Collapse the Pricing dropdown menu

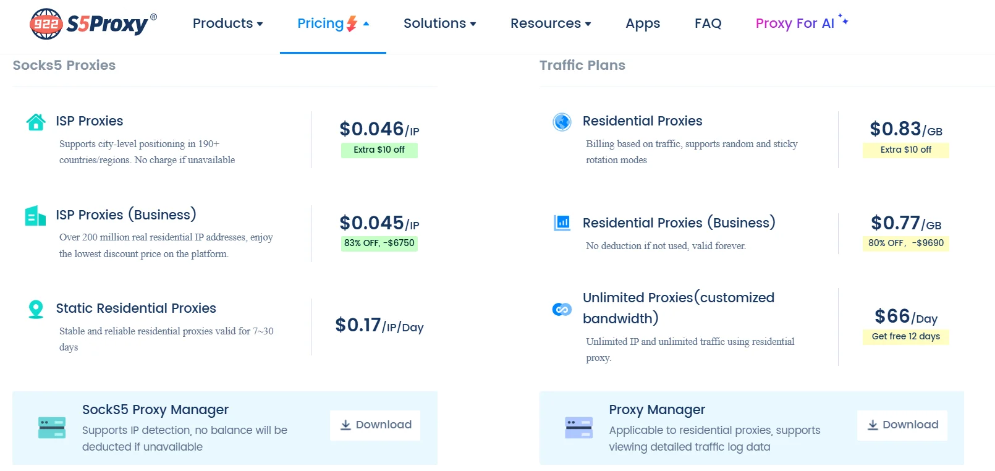point(332,23)
